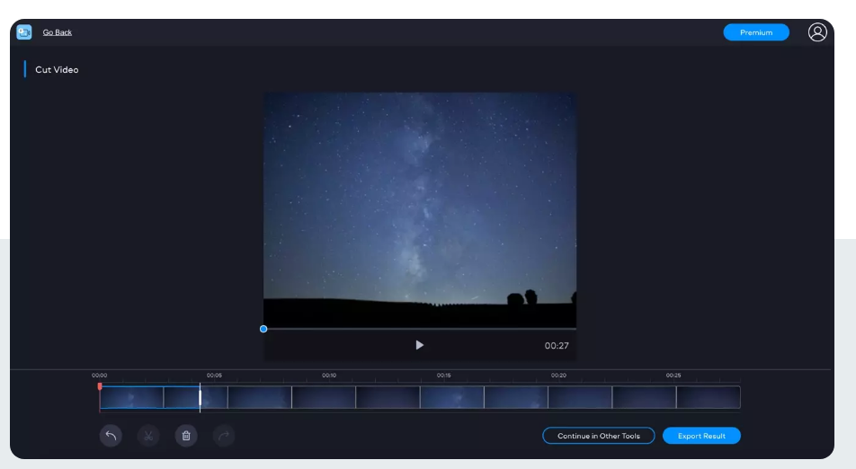This screenshot has width=856, height=469.
Task: Click the scissors cut icon
Action: pyautogui.click(x=148, y=436)
